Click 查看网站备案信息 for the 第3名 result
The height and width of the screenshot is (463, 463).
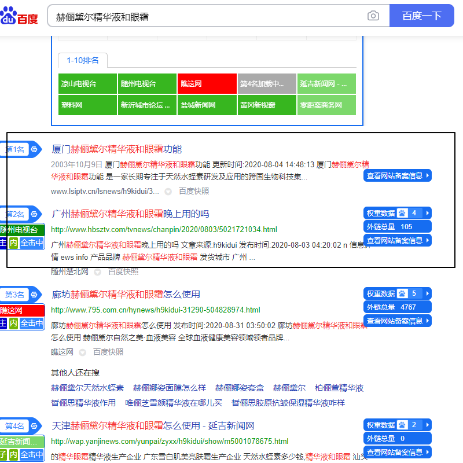pyautogui.click(x=398, y=321)
